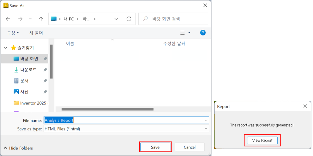Click the File name field with Analysis Report

point(126,120)
